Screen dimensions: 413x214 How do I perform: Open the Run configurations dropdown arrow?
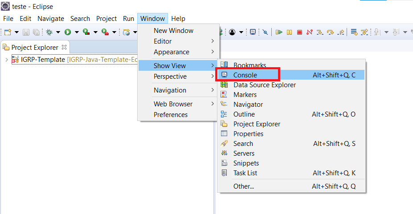77,32
